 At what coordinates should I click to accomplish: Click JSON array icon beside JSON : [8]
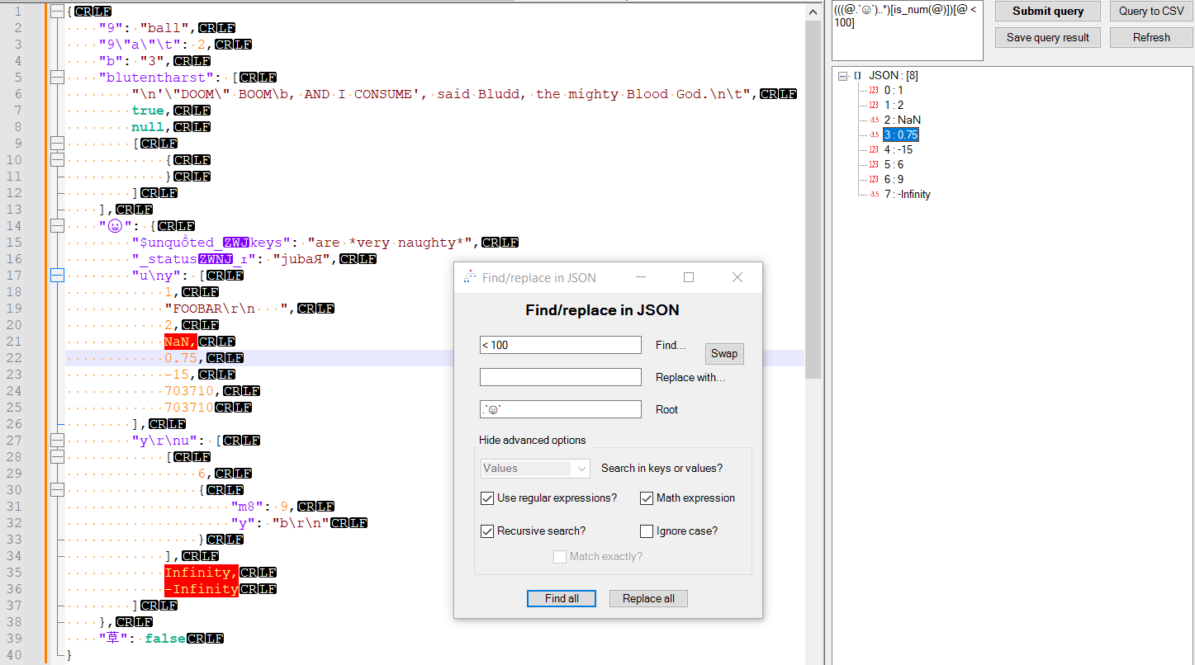pos(857,75)
